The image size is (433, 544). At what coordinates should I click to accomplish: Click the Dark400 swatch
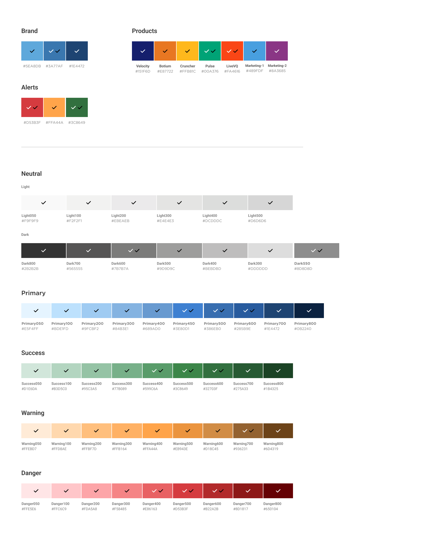click(x=225, y=250)
